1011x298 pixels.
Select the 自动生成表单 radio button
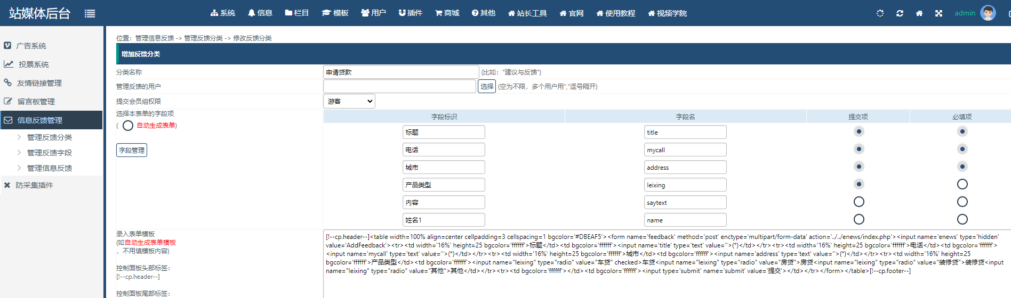click(128, 126)
